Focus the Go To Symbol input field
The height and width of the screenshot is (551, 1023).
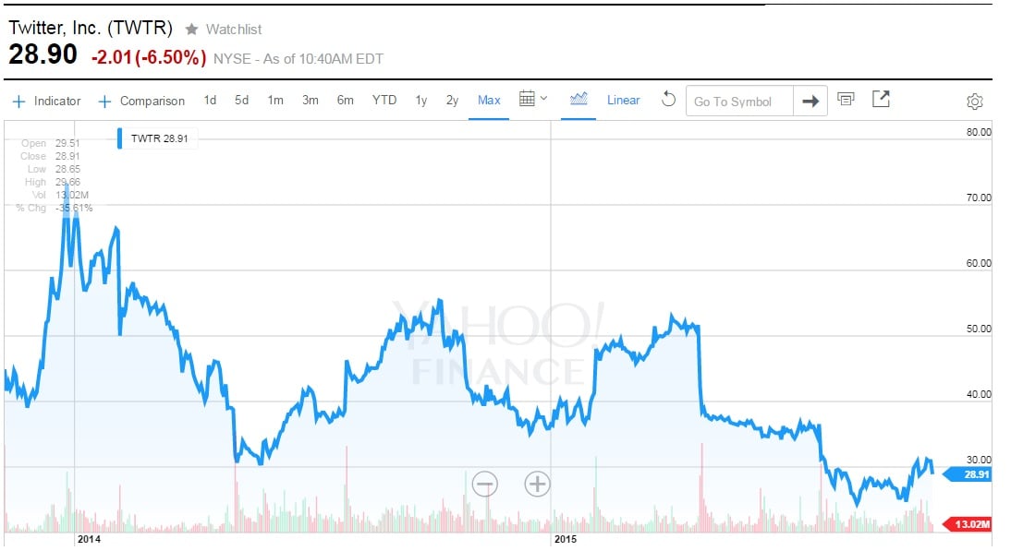(x=738, y=102)
